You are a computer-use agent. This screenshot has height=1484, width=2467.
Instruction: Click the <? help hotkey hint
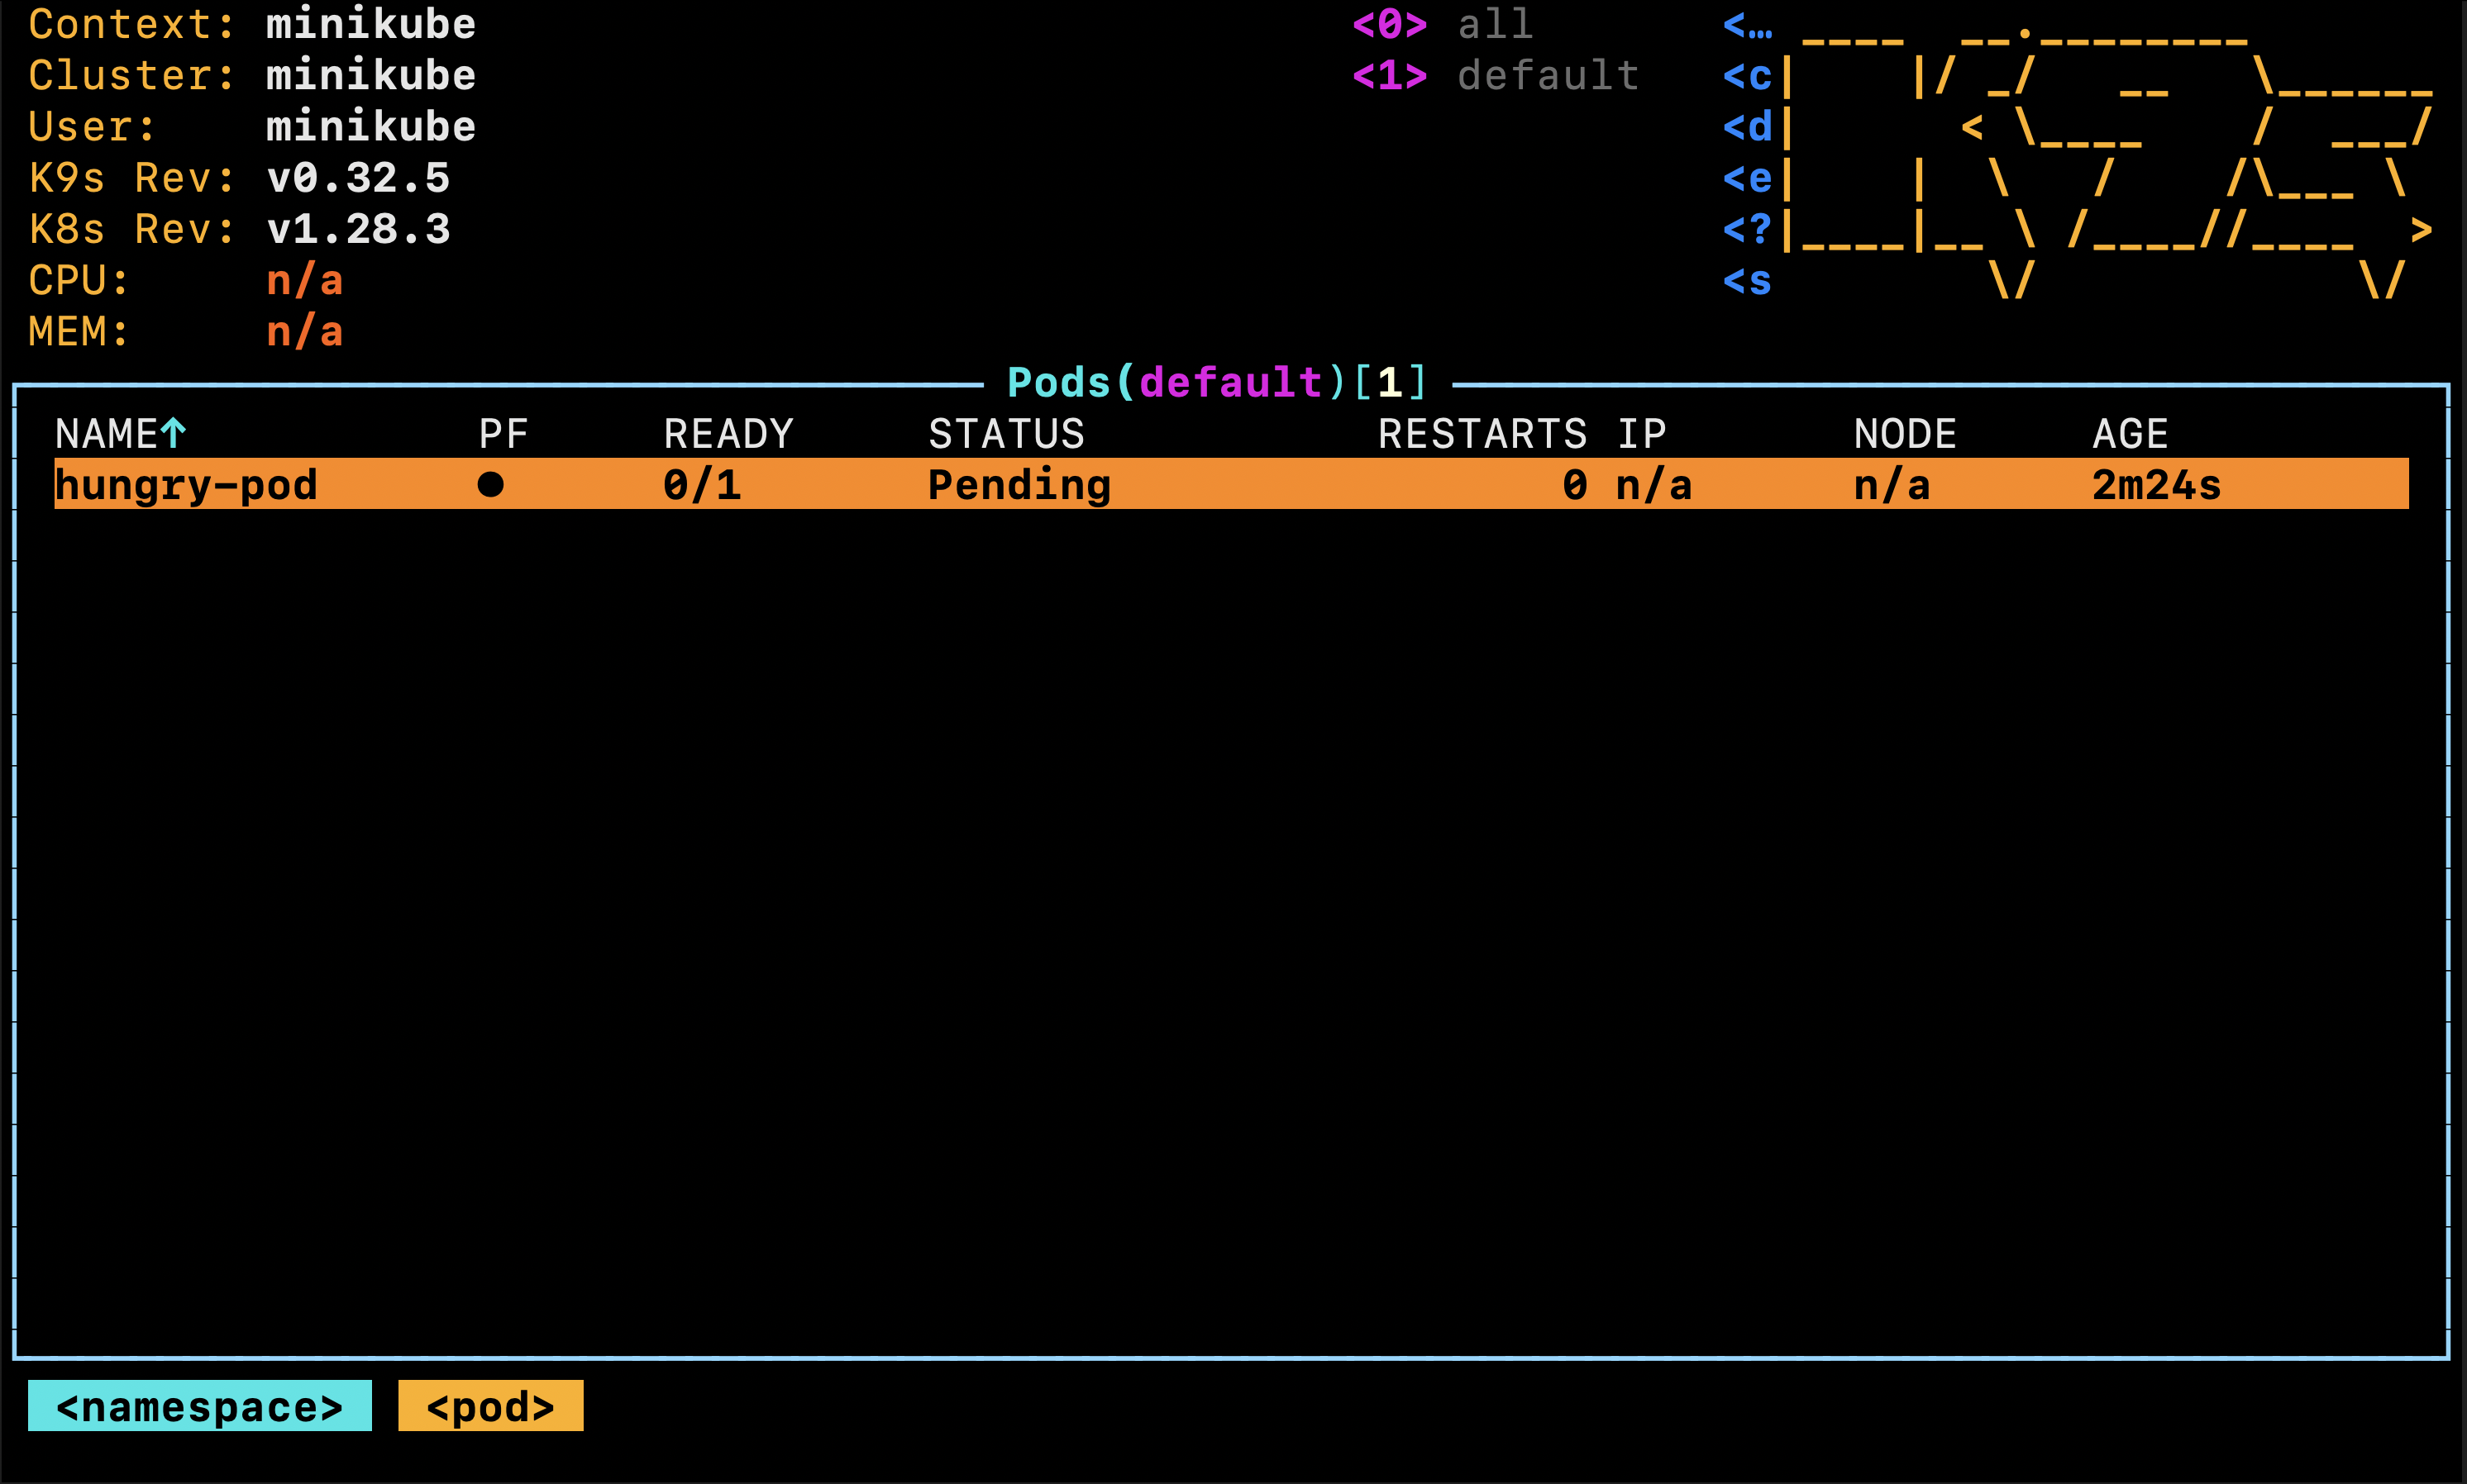click(x=1747, y=229)
